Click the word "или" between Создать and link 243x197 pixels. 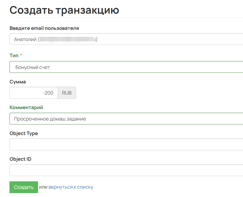[44, 187]
